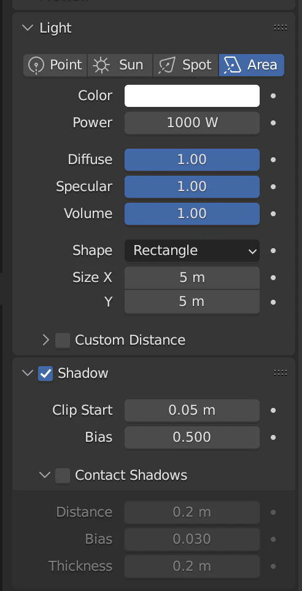Expand the Custom Distance subpanel
Viewport: 302px width, 591px height.
point(46,340)
